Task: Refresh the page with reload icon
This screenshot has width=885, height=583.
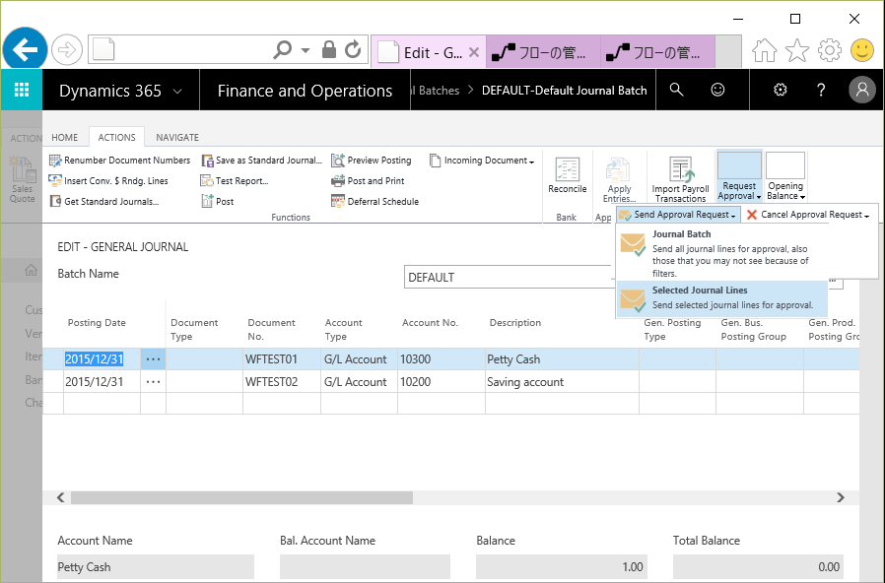Action: (354, 49)
